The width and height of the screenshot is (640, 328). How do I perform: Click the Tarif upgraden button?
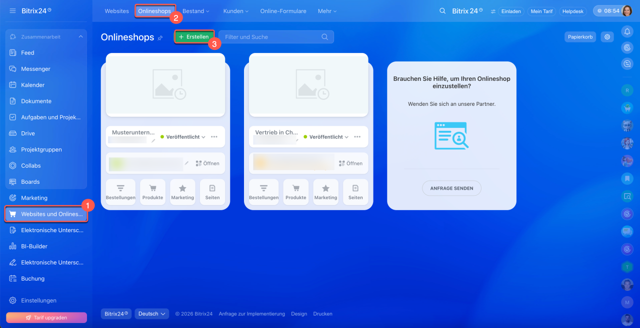pos(46,318)
